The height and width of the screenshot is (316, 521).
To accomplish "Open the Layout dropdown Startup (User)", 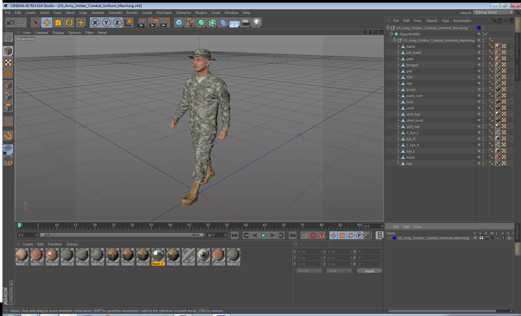I will point(494,12).
